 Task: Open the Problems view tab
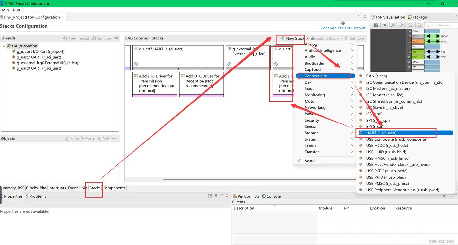[x=35, y=196]
